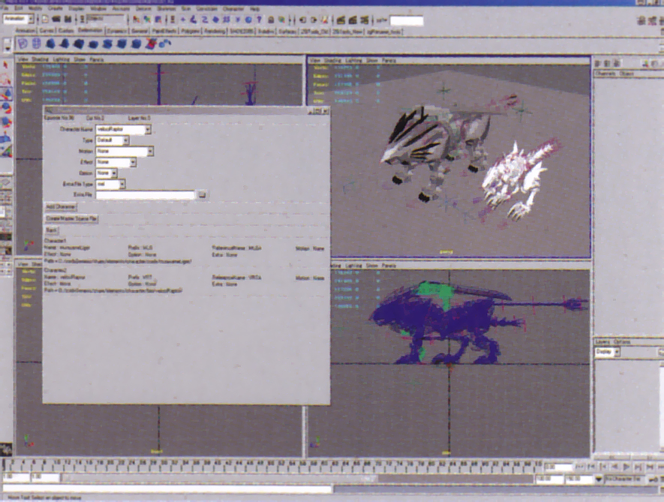Click the Back button in dialog

[51, 230]
